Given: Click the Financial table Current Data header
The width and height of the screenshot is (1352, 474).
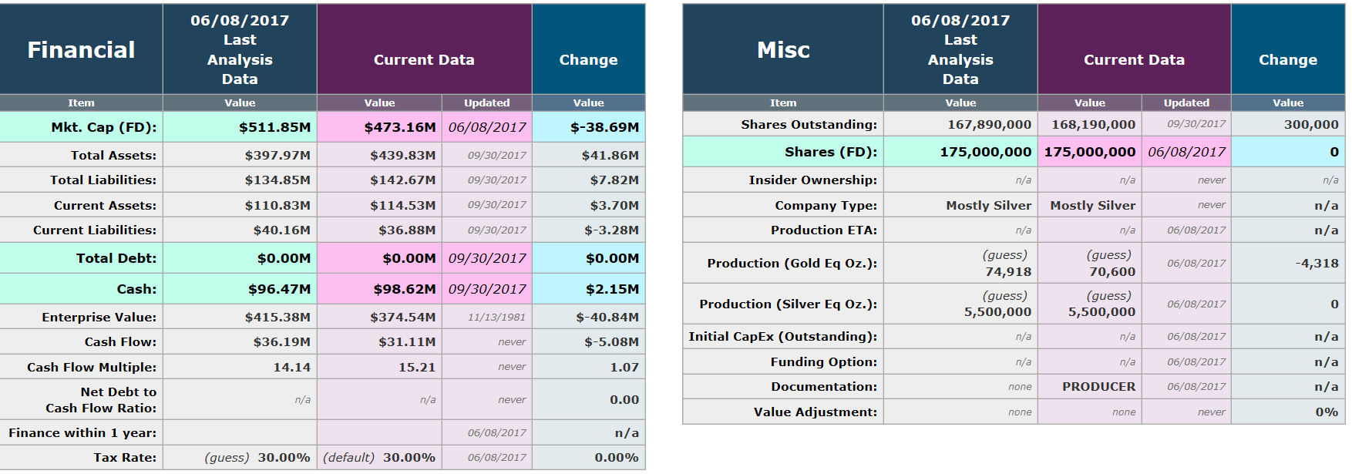Looking at the screenshot, I should pyautogui.click(x=424, y=60).
